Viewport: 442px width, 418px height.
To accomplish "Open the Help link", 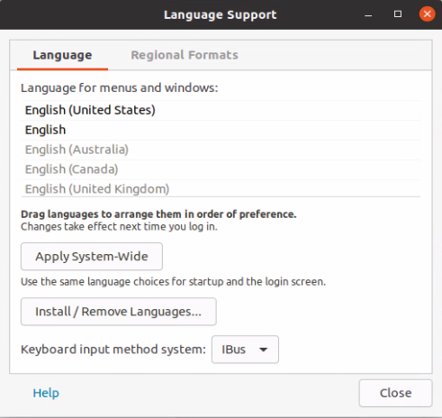I will [46, 393].
